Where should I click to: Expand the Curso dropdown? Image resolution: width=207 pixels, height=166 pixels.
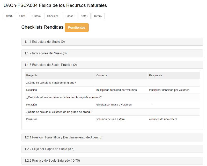pos(37,16)
